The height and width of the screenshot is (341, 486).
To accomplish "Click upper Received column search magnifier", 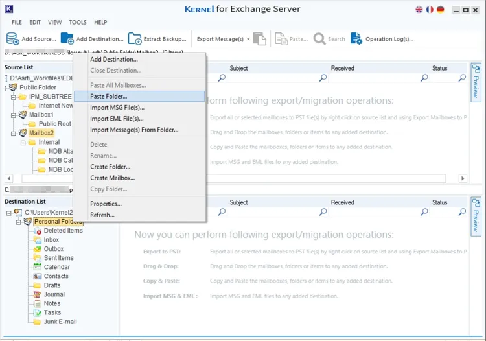I will point(424,78).
